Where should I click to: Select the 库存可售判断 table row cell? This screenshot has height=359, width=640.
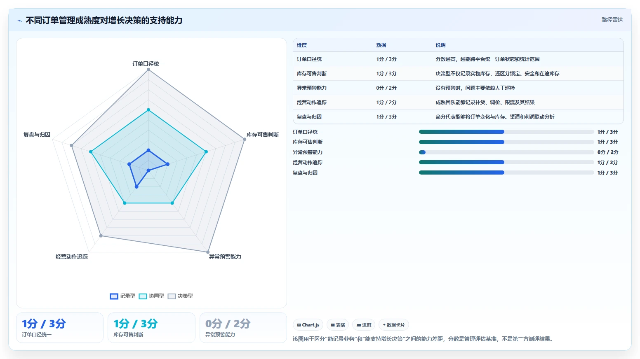tap(312, 74)
